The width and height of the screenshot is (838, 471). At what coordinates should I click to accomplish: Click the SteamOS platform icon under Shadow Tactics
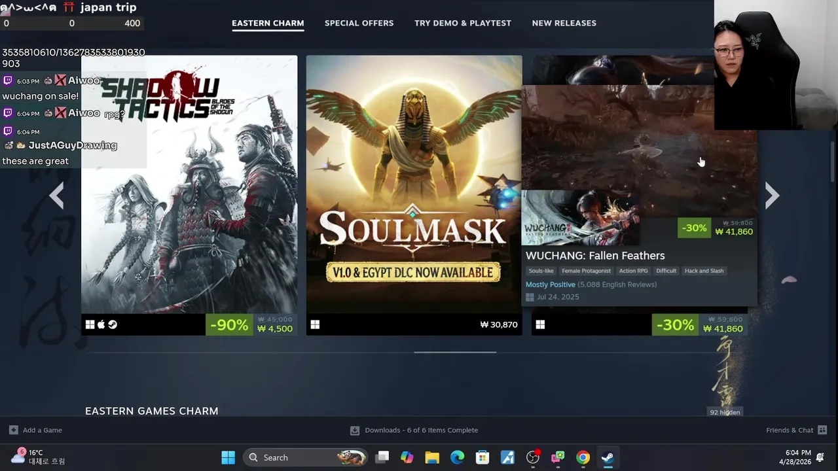coord(113,324)
